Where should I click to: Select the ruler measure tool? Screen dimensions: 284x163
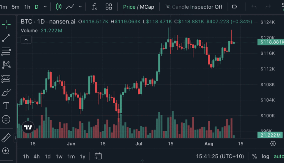pyautogui.click(x=6, y=138)
